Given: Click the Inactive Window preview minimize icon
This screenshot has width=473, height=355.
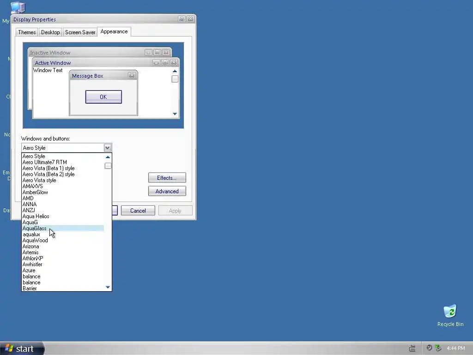Looking at the screenshot, I should [148, 52].
